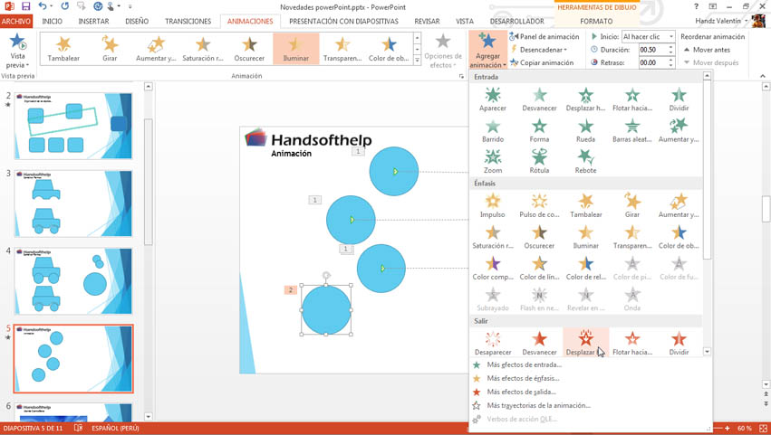Select the Rebote entrance animation
This screenshot has width=771, height=435.
coord(585,161)
